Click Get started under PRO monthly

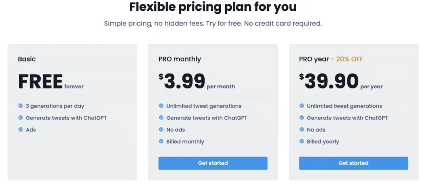(x=213, y=163)
